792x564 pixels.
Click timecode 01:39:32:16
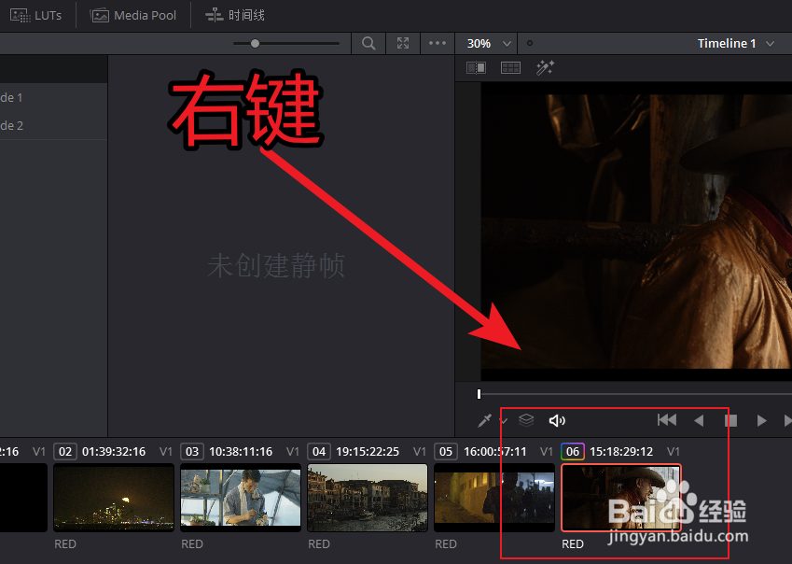pyautogui.click(x=114, y=451)
